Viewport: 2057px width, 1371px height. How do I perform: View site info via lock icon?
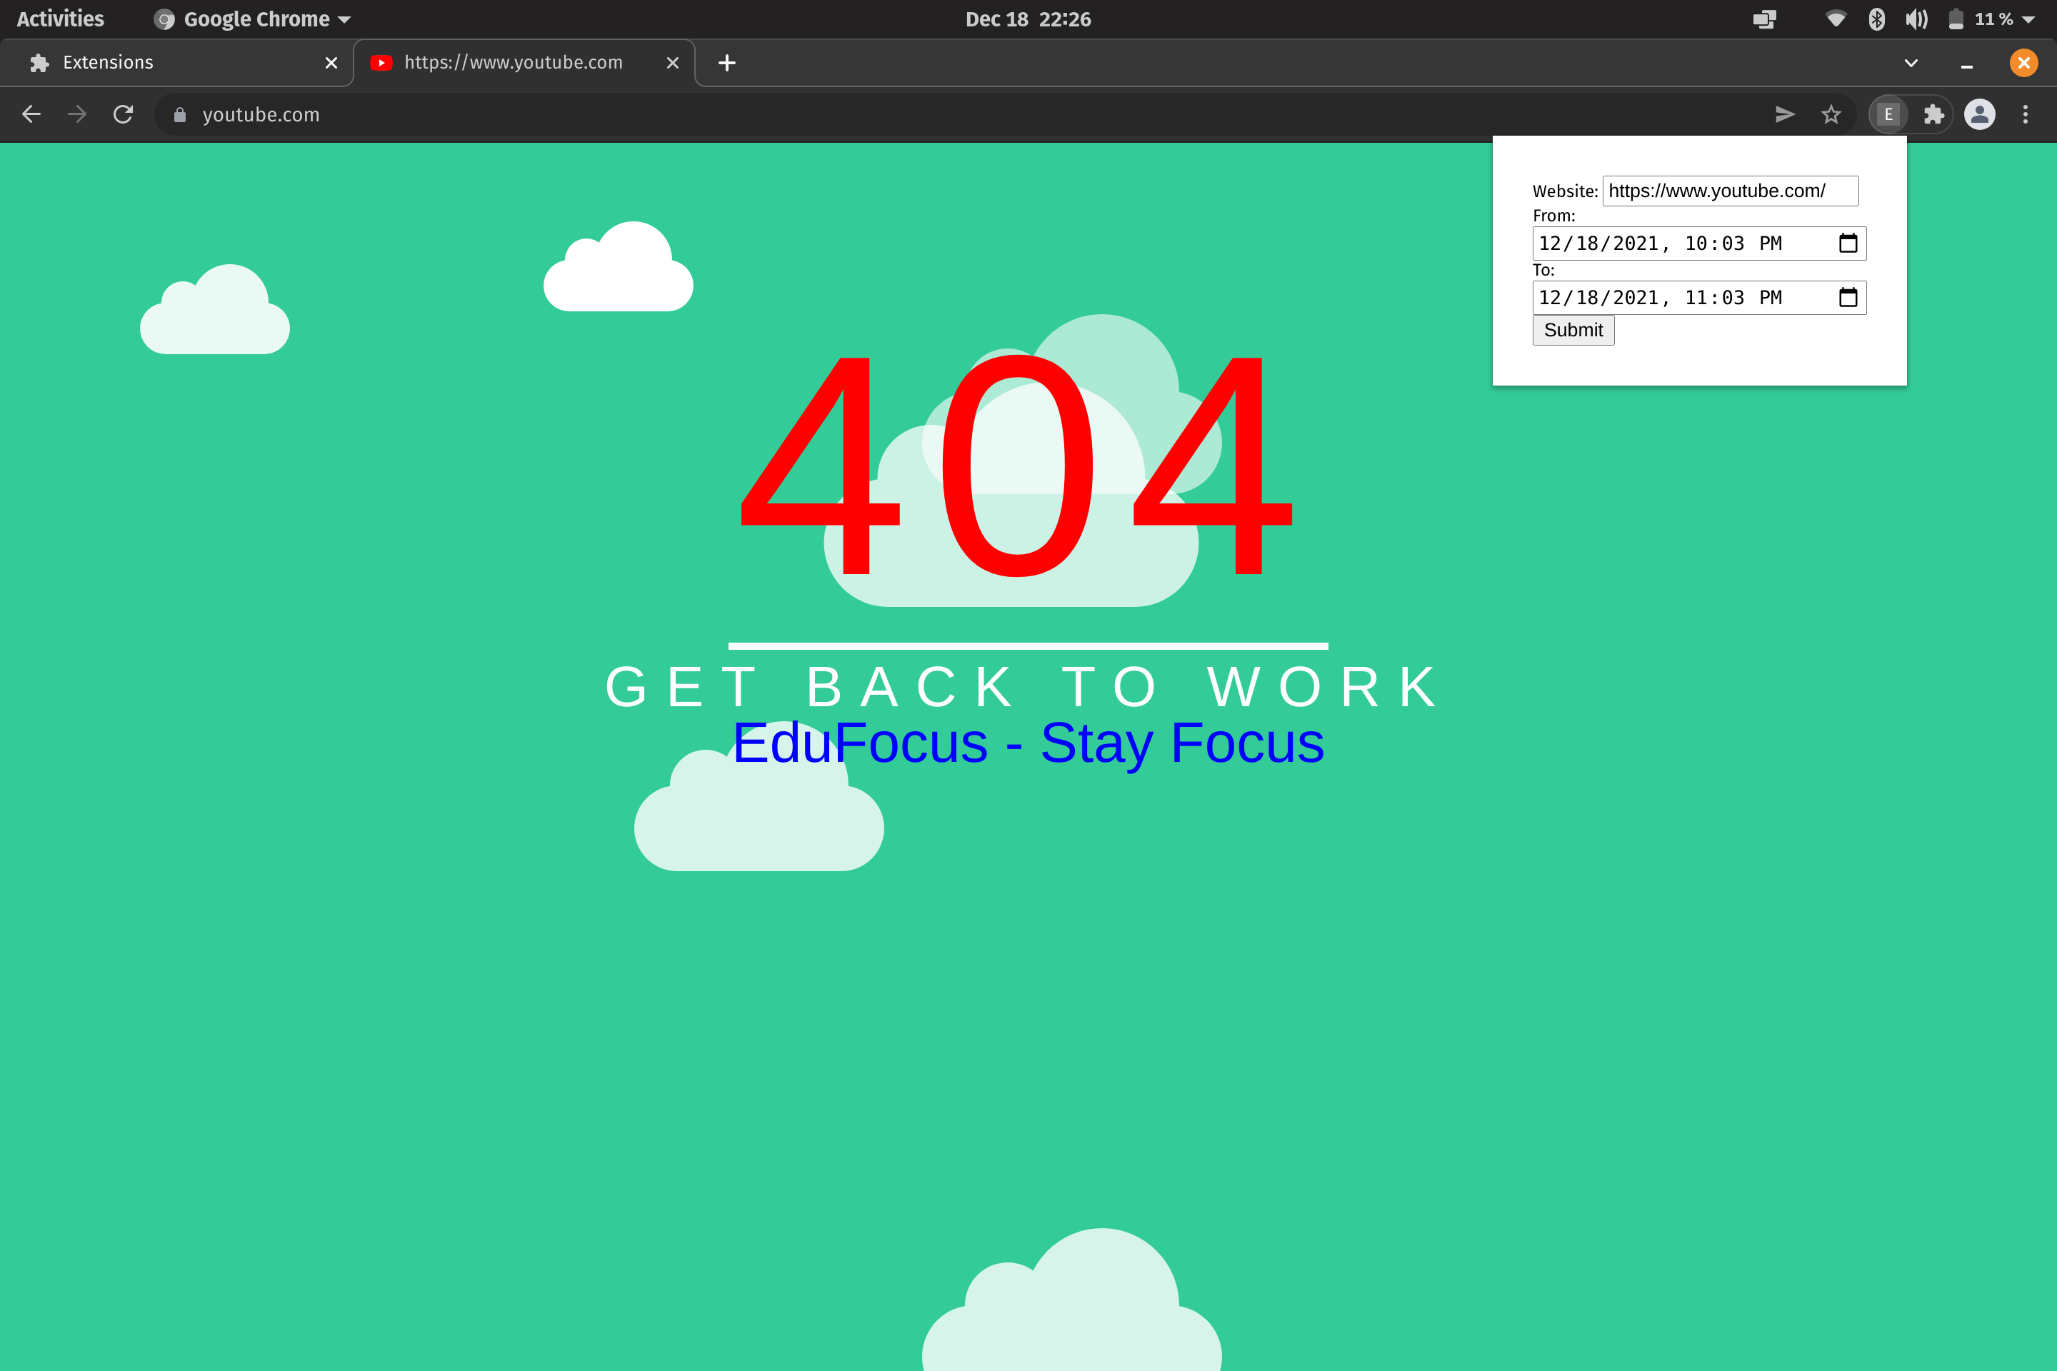180,114
